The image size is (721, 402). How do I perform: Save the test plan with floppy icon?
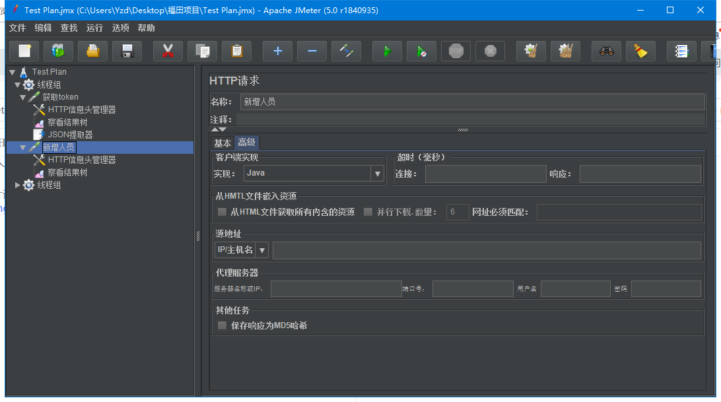pos(127,51)
